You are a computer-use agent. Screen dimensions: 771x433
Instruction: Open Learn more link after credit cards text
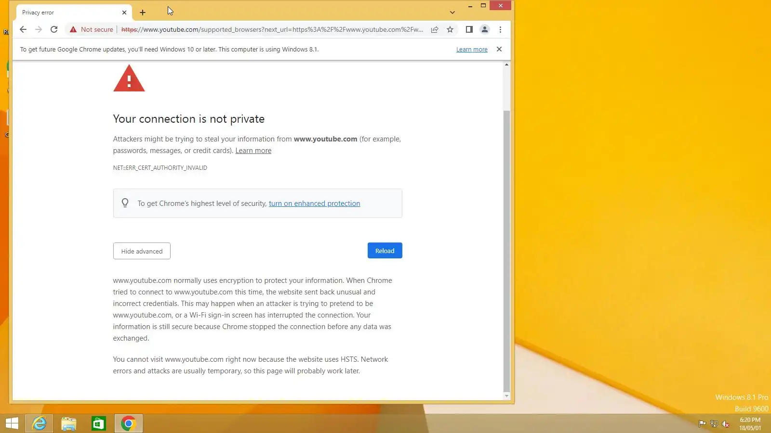(253, 151)
